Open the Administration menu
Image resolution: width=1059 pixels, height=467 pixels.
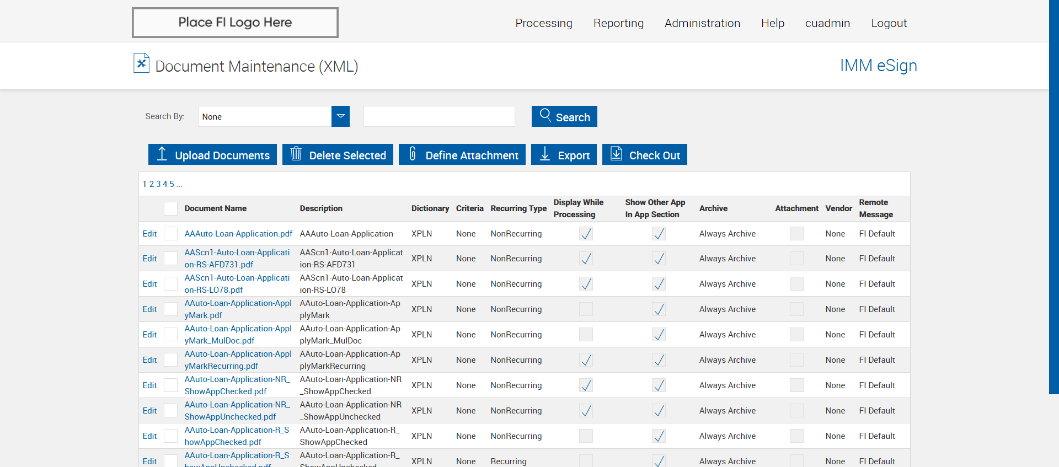click(x=702, y=23)
